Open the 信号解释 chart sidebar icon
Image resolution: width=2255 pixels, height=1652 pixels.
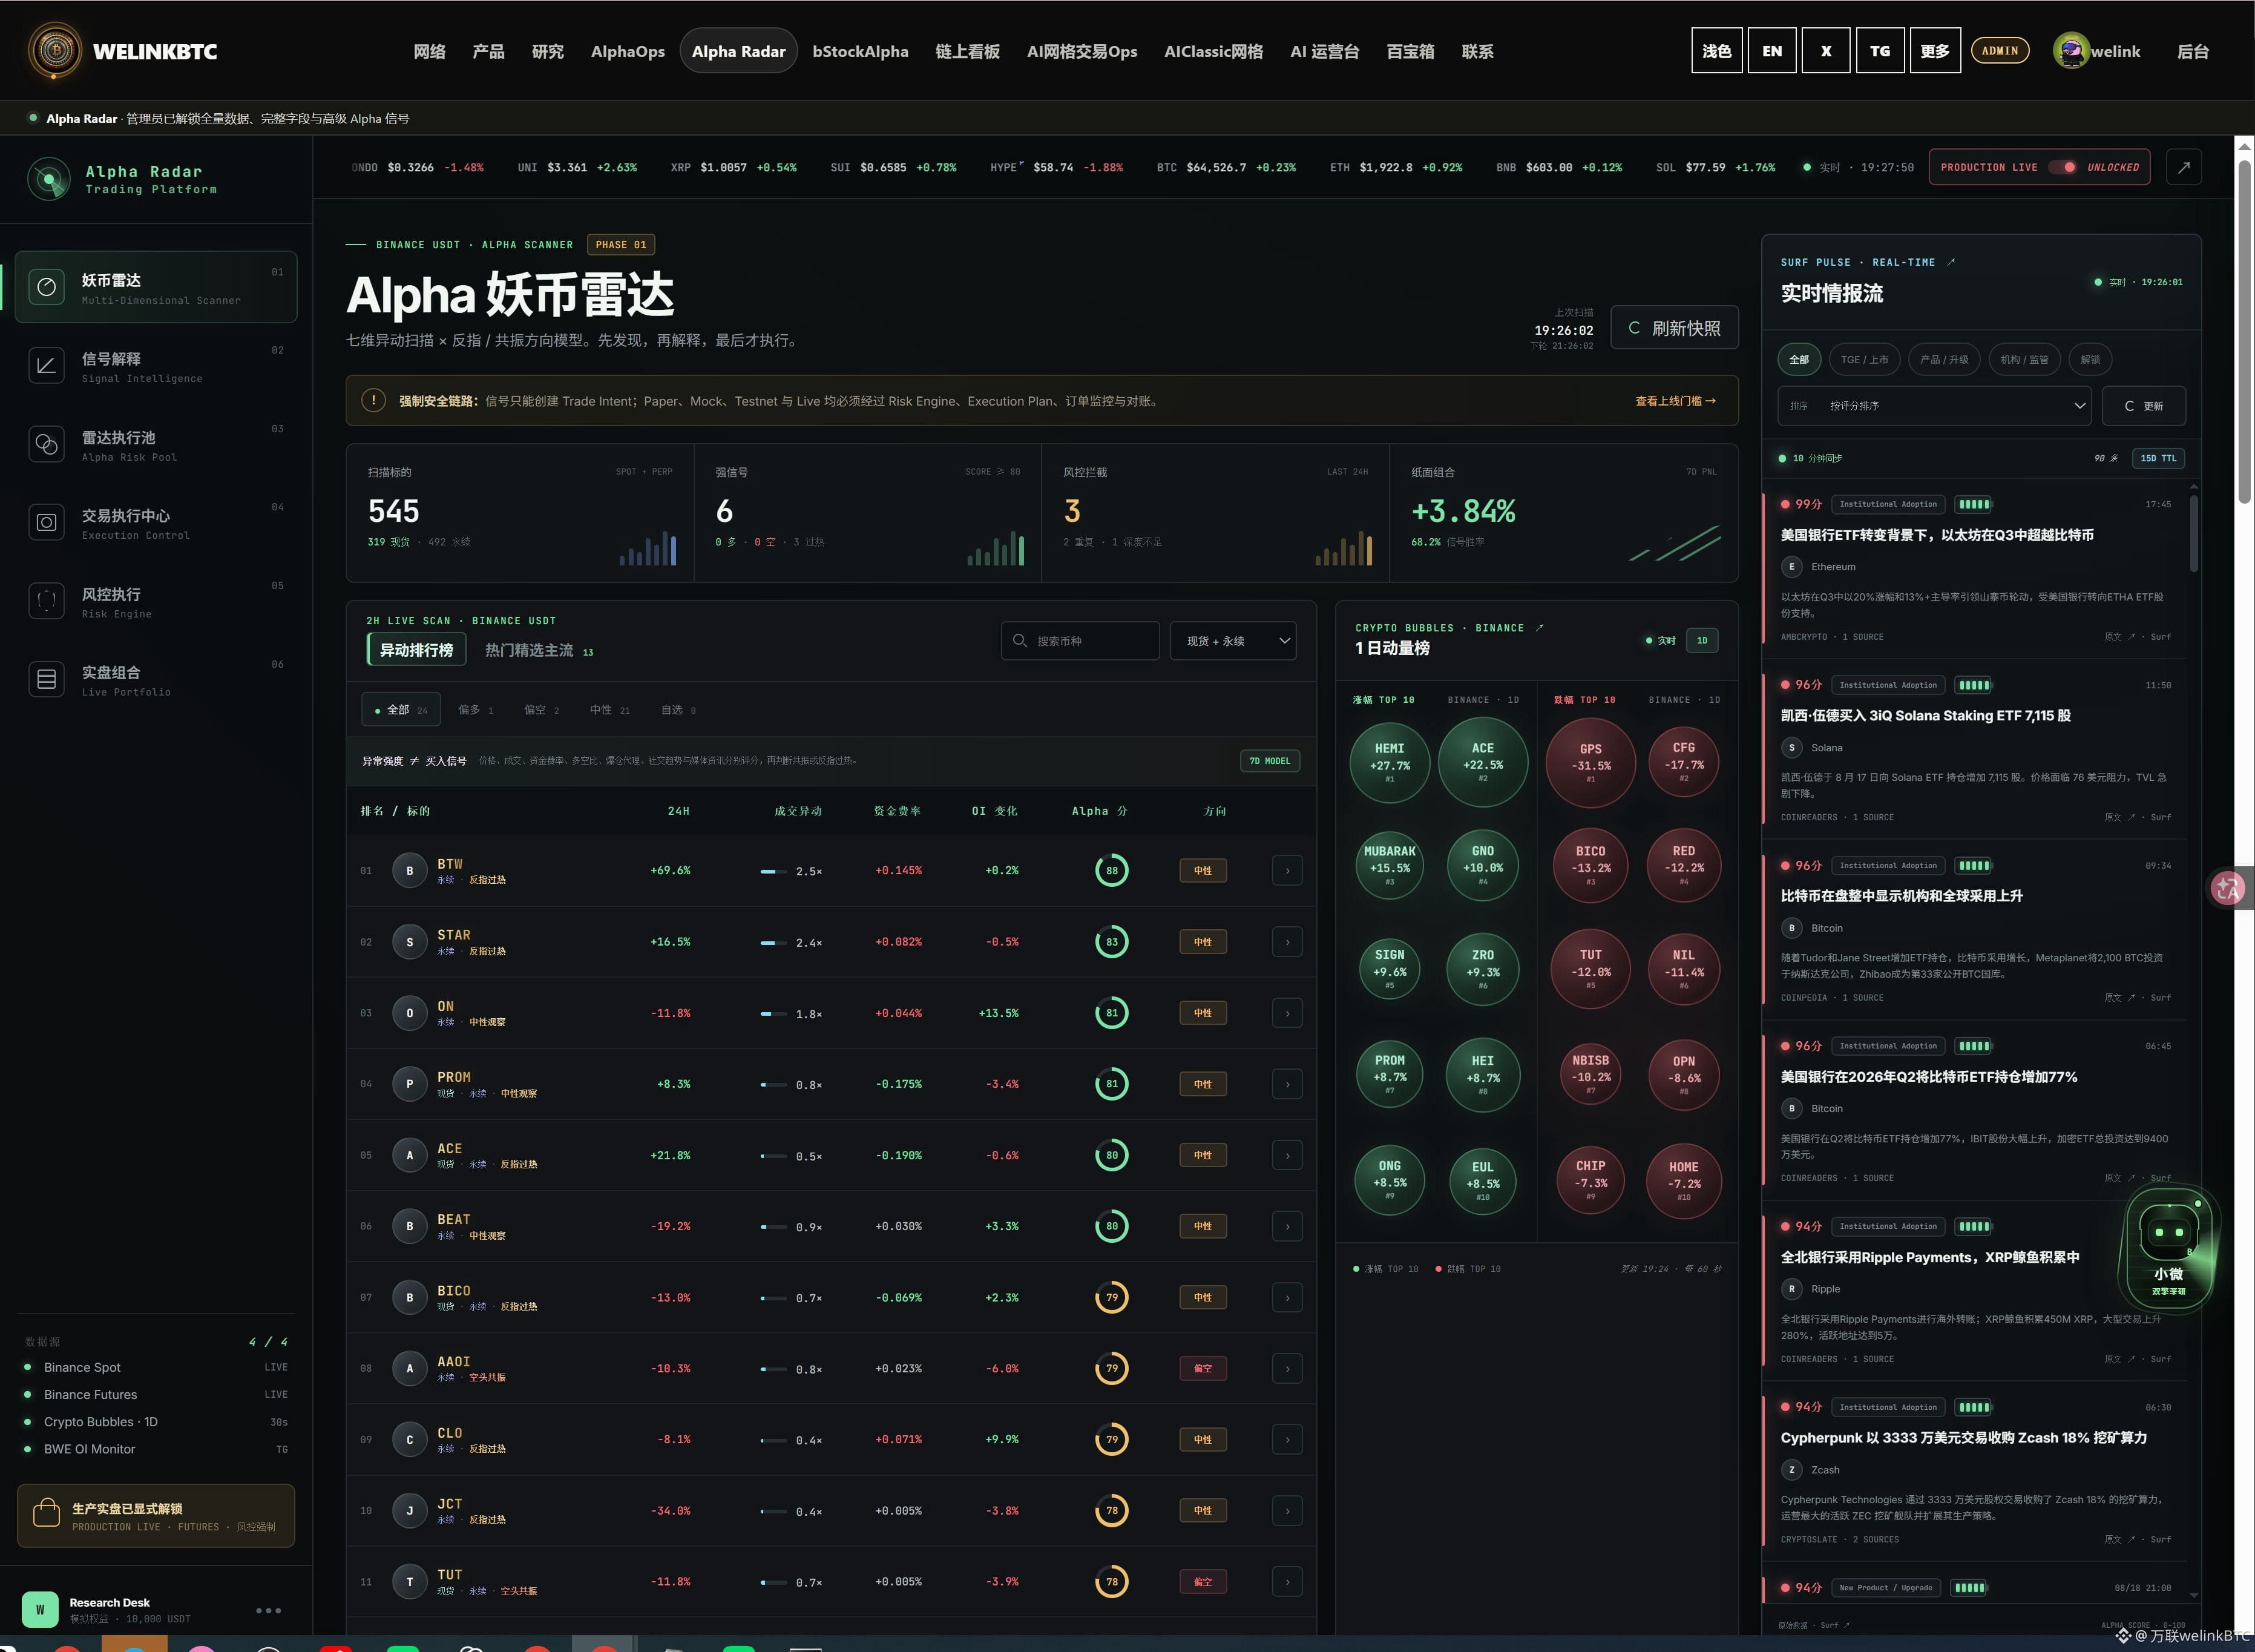46,366
